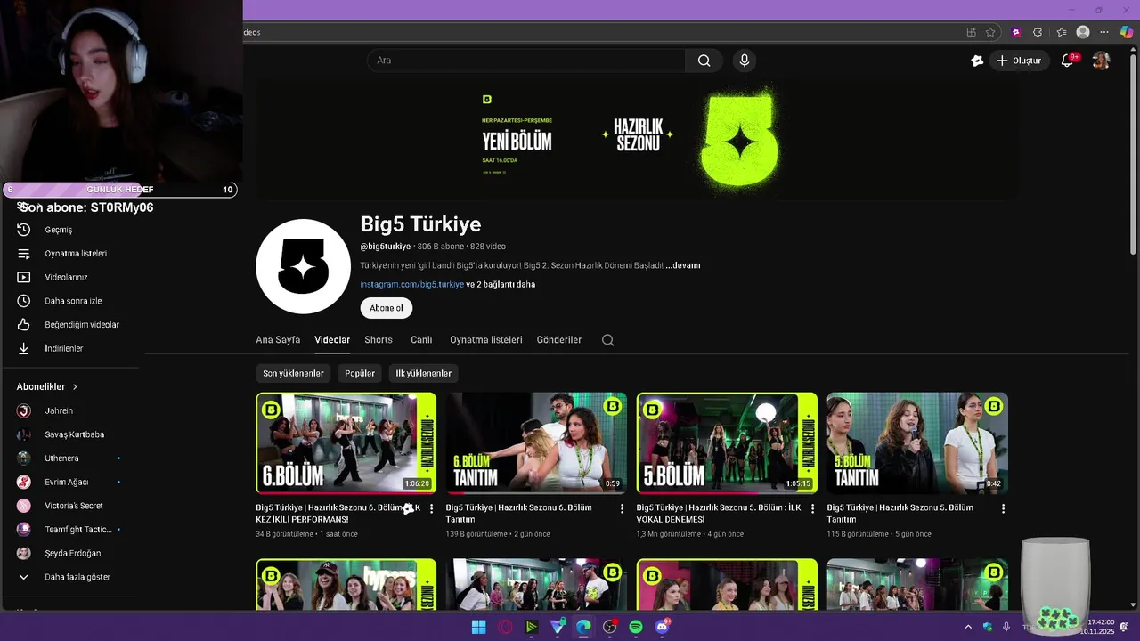The width and height of the screenshot is (1140, 641).
Task: Open Edge split screen icon in address bar
Action: point(971,32)
